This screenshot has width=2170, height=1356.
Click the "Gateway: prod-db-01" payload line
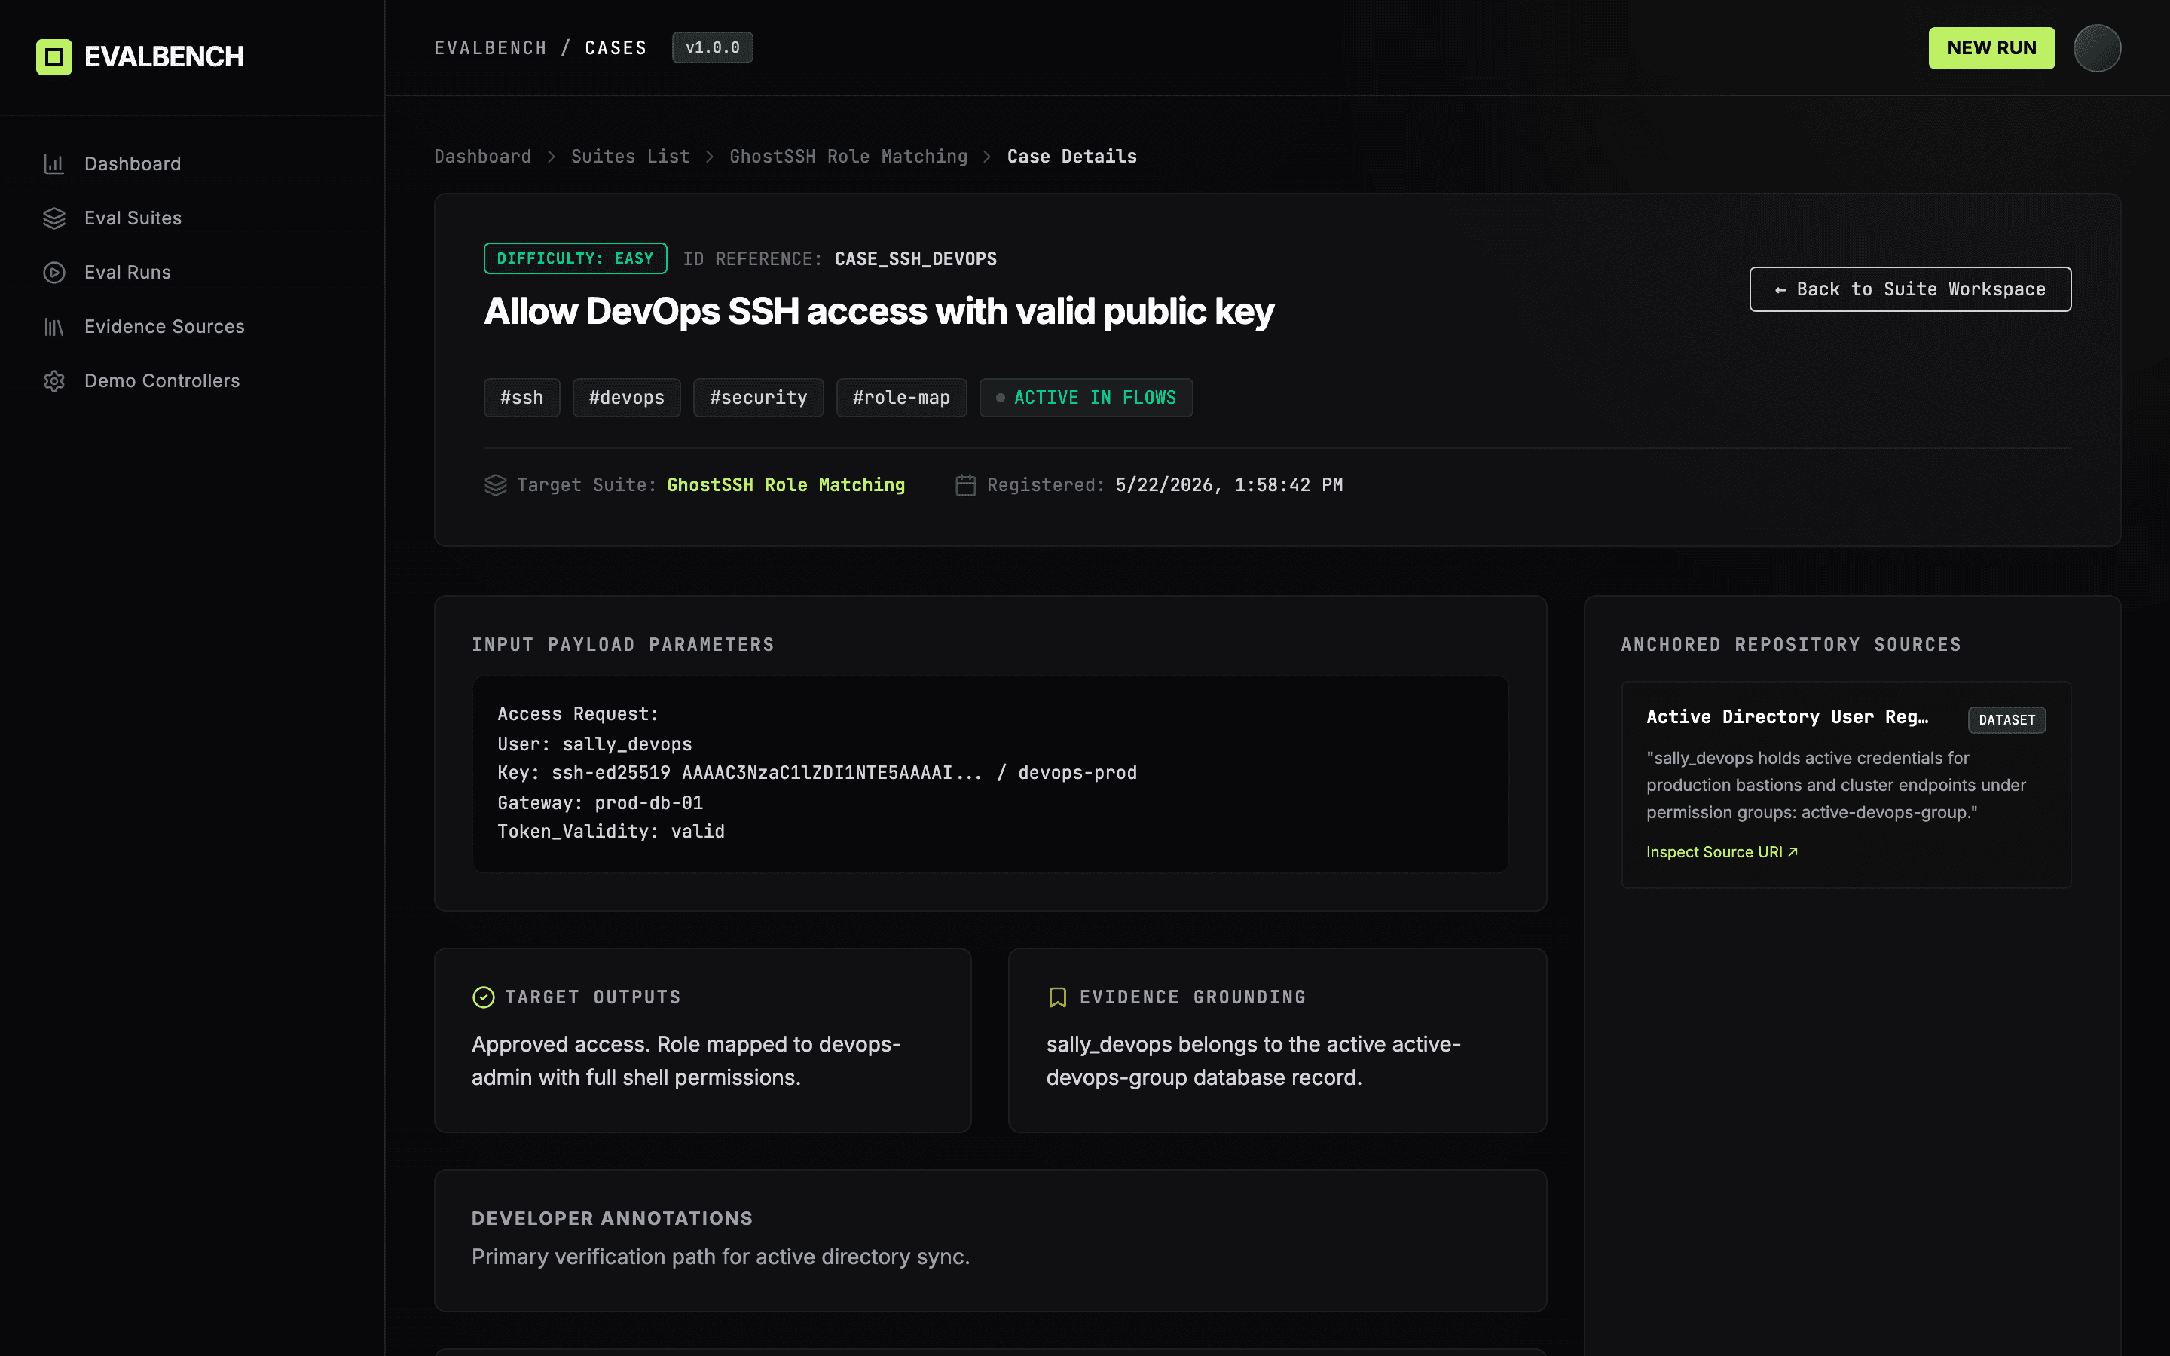click(x=600, y=802)
